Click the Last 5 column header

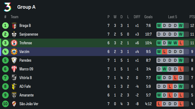[x=172, y=17]
